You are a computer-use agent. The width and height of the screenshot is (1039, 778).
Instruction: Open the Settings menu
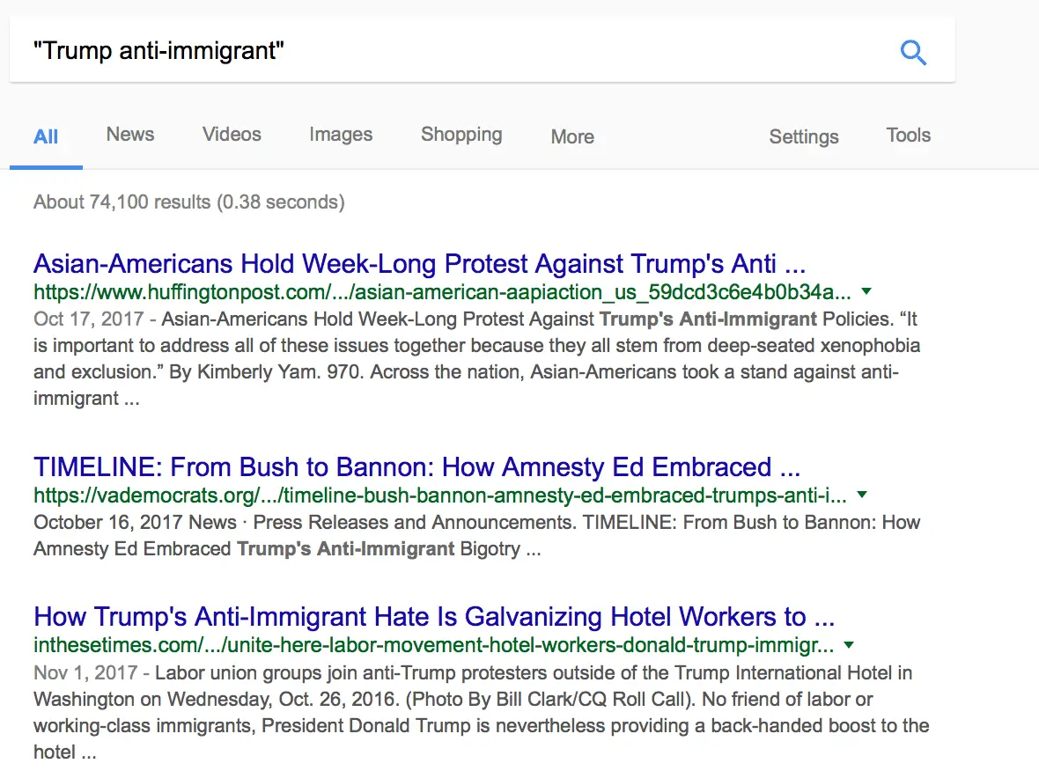[x=803, y=136]
